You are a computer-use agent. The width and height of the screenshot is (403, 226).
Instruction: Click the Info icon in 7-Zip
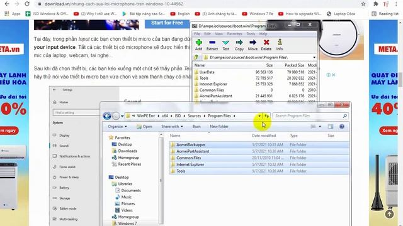(280, 45)
